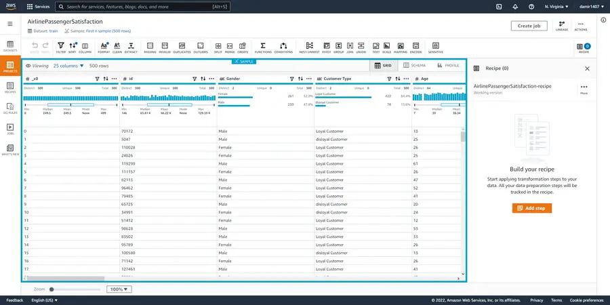Click the Create job button
The height and width of the screenshot is (305, 610).
[529, 26]
